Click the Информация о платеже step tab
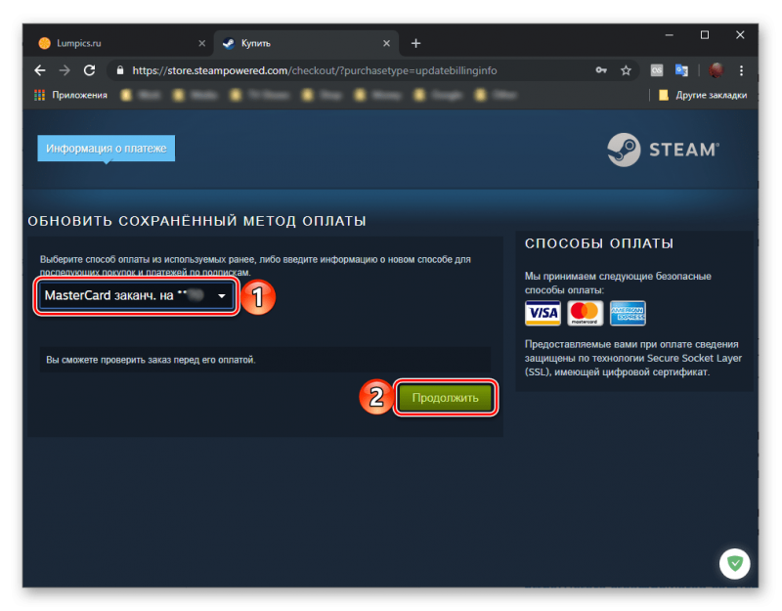 pyautogui.click(x=107, y=149)
